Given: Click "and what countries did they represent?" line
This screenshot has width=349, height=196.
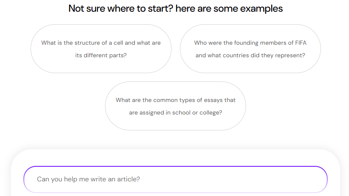Looking at the screenshot, I should point(250,55).
